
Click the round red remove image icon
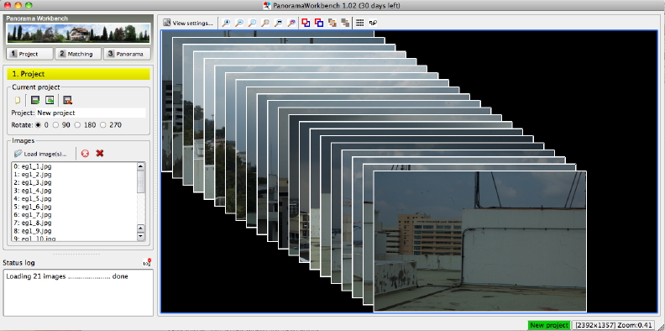86,153
